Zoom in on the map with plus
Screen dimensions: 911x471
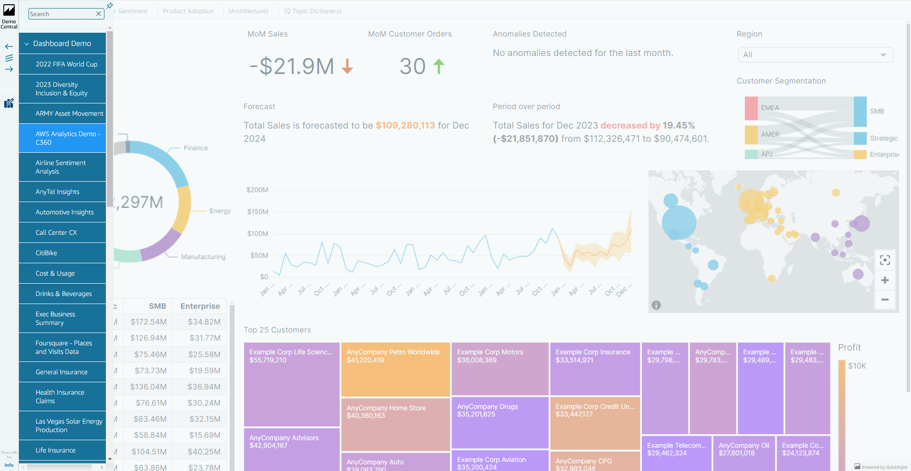coord(885,280)
